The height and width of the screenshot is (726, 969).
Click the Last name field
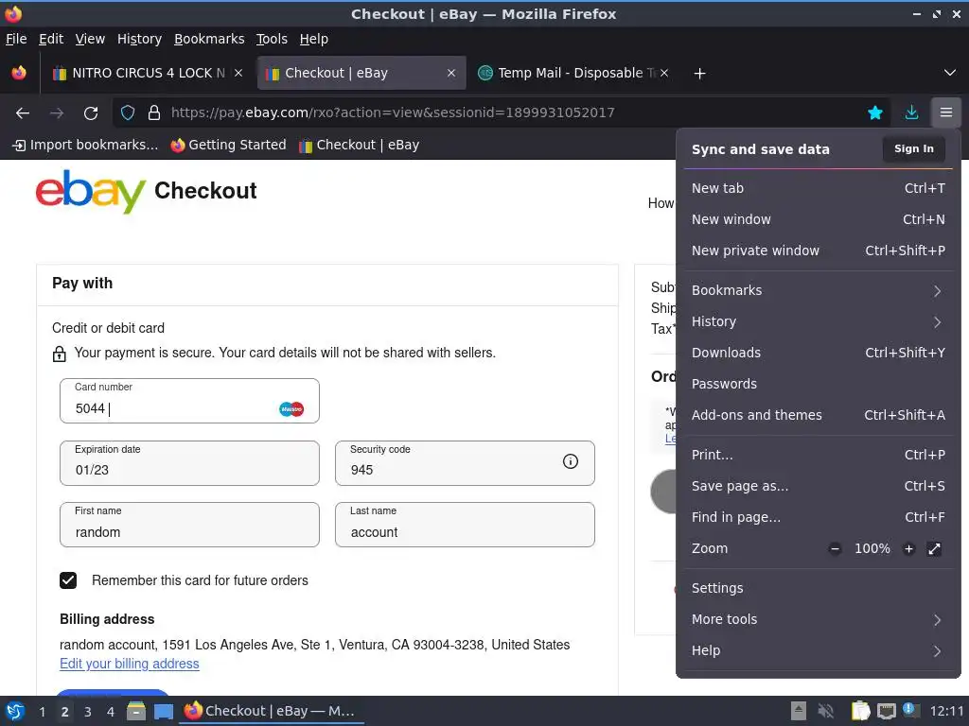[465, 525]
